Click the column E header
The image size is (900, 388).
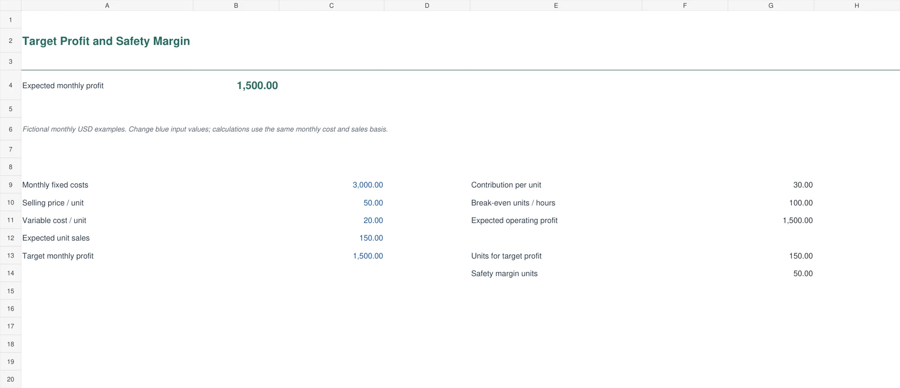point(556,5)
